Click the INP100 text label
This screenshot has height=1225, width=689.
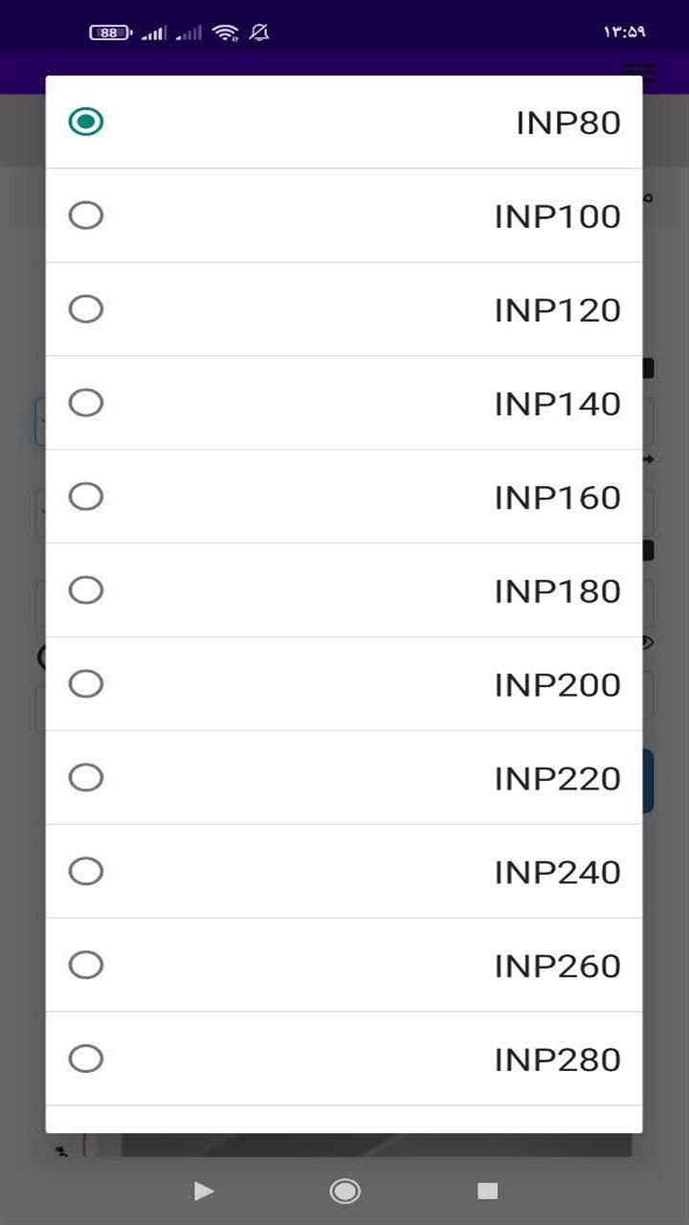point(557,216)
